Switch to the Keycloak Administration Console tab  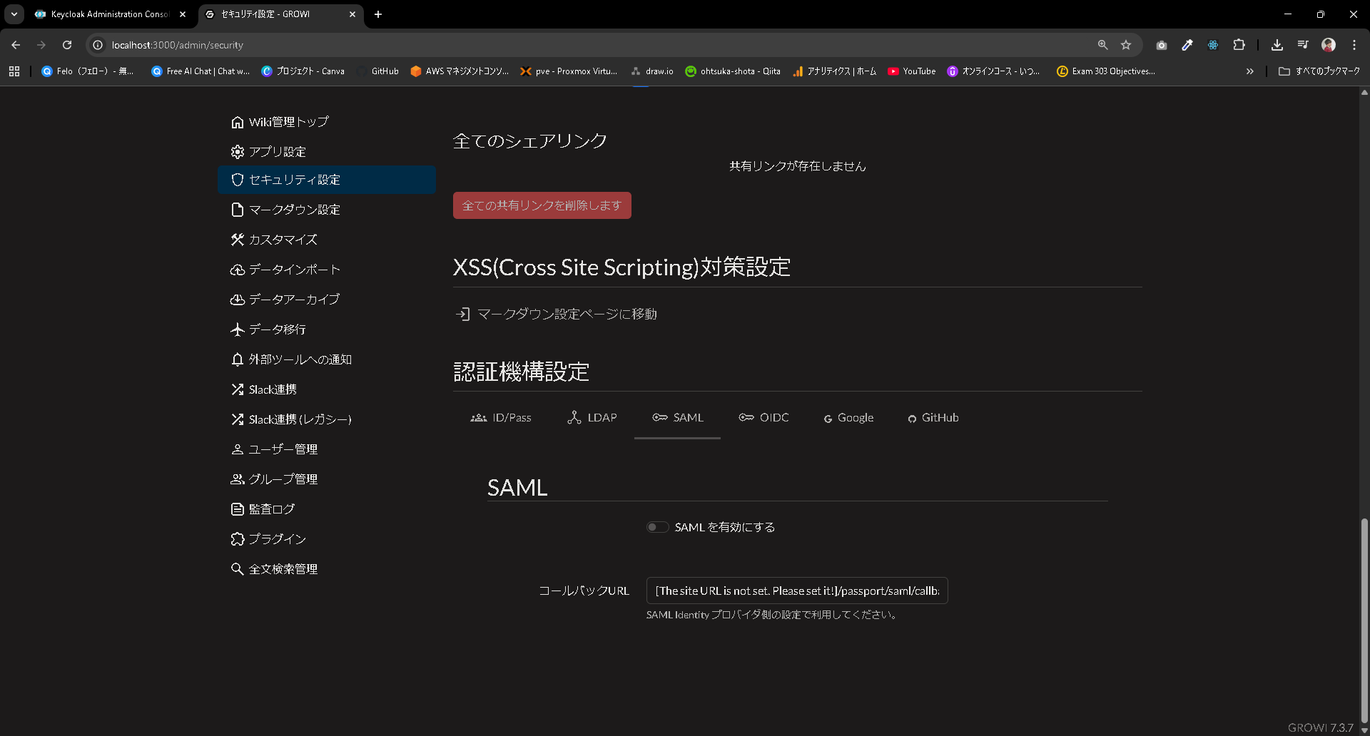coord(111,14)
